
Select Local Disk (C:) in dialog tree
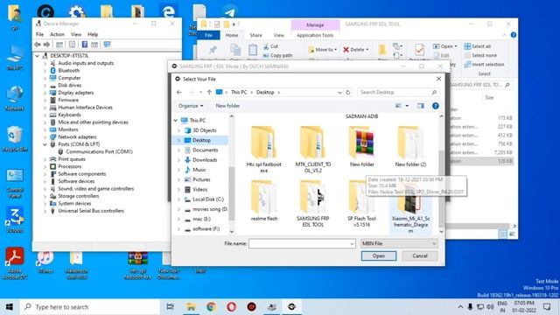208,199
